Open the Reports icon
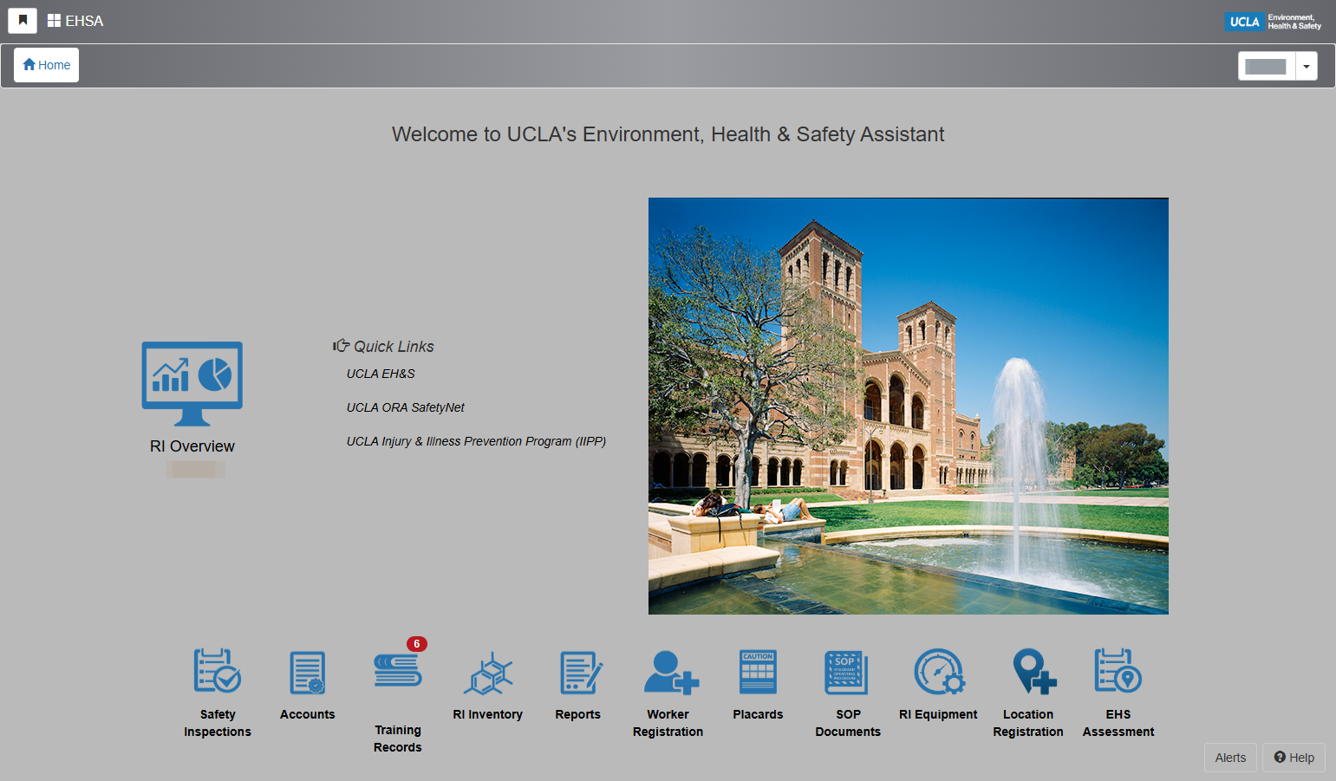The height and width of the screenshot is (781, 1336). pos(580,673)
